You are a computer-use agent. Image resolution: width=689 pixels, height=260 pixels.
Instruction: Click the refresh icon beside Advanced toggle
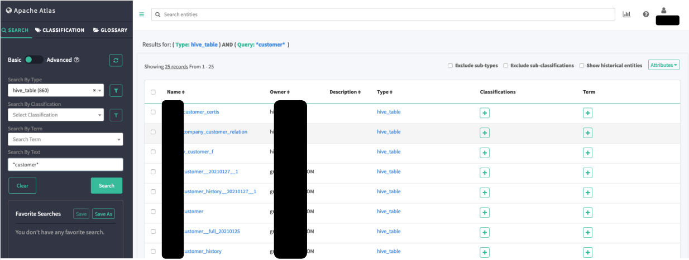[x=116, y=60]
